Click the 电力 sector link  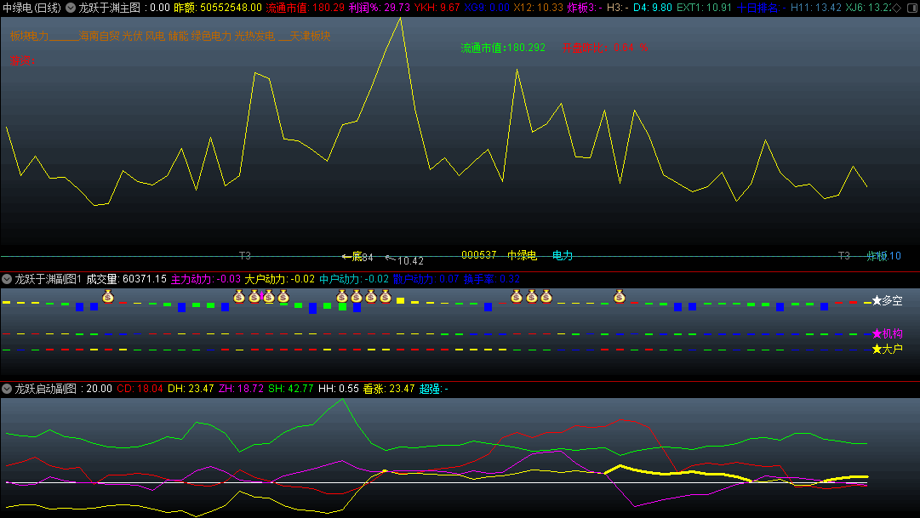563,255
